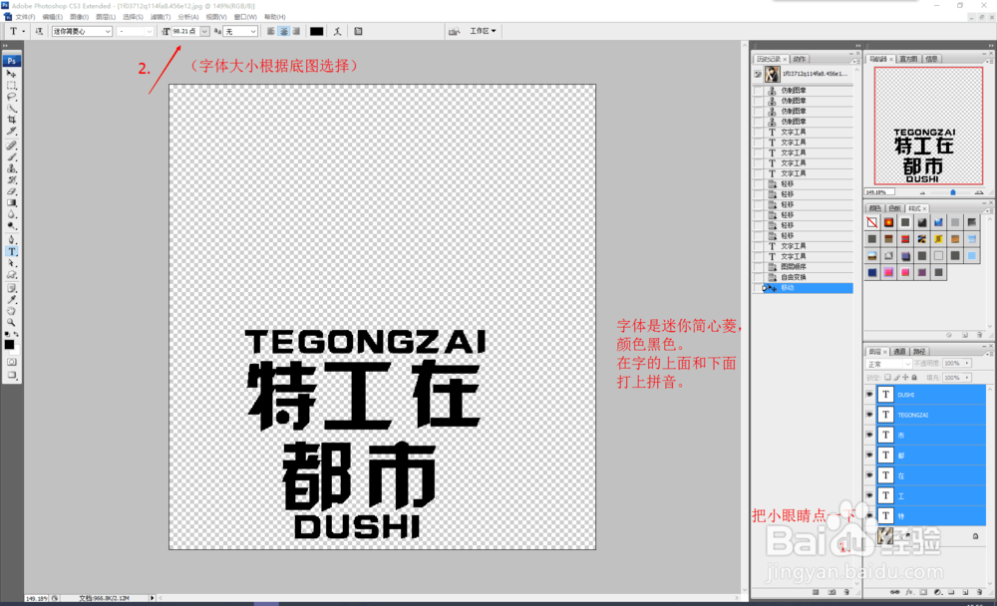Select the Dodge tool
This screenshot has width=997, height=606.
[x=11, y=225]
